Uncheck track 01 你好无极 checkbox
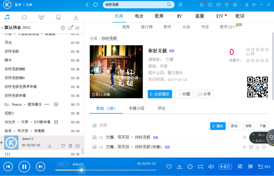274x176 pixels. pos(94,138)
